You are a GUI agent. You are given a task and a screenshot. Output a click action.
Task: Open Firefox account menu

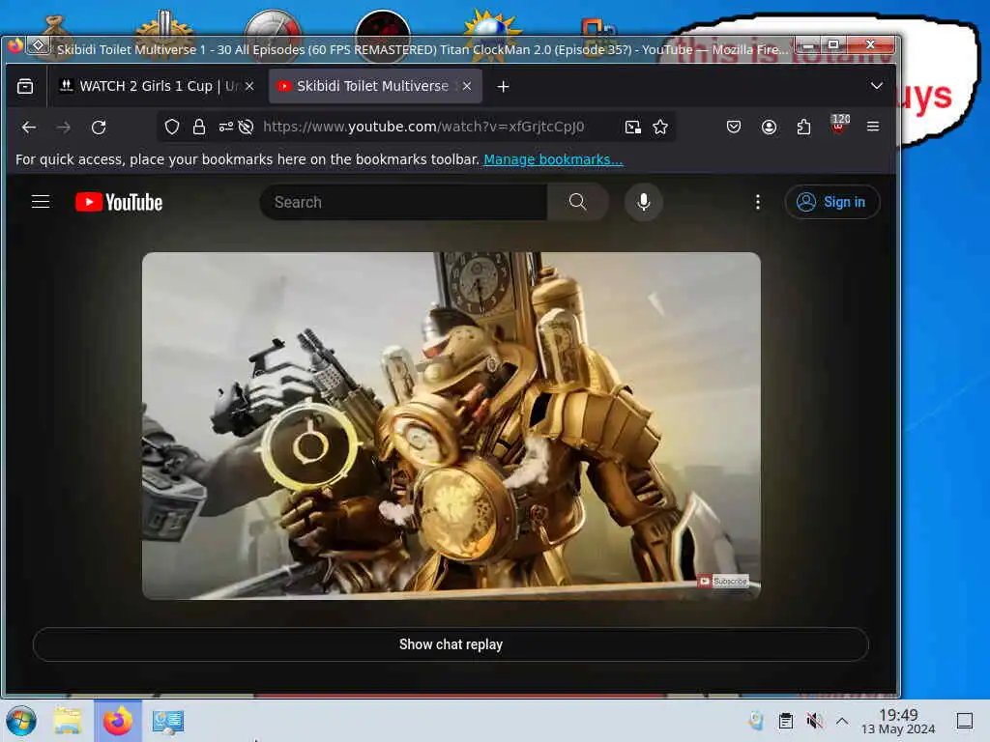pos(769,127)
